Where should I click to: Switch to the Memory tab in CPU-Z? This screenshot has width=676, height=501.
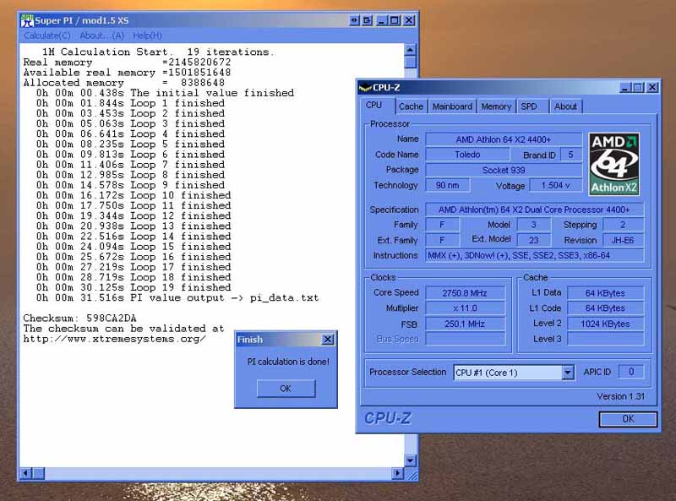pos(496,106)
